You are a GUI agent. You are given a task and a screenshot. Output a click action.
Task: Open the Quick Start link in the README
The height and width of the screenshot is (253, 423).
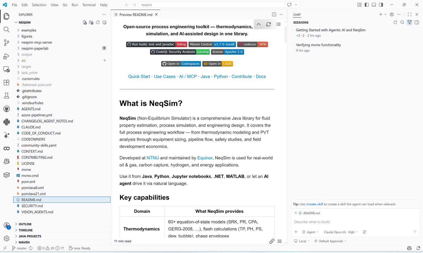139,76
